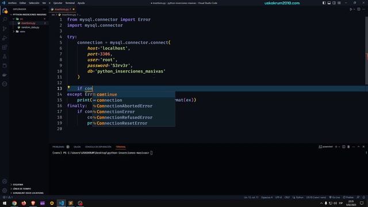
Task: Show the lightbulb code actions on line 13
Action: coord(69,87)
